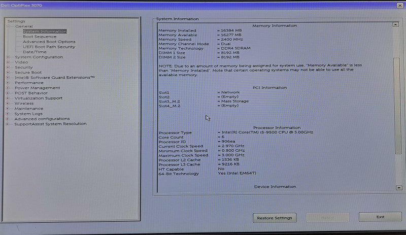
Task: Open Boot Sequence settings
Action: pos(40,37)
